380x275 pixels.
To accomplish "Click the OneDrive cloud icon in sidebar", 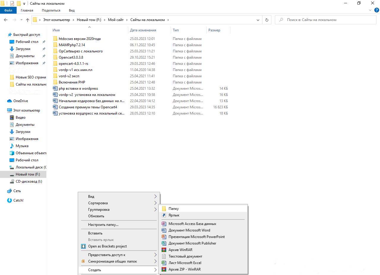I will (x=9, y=101).
